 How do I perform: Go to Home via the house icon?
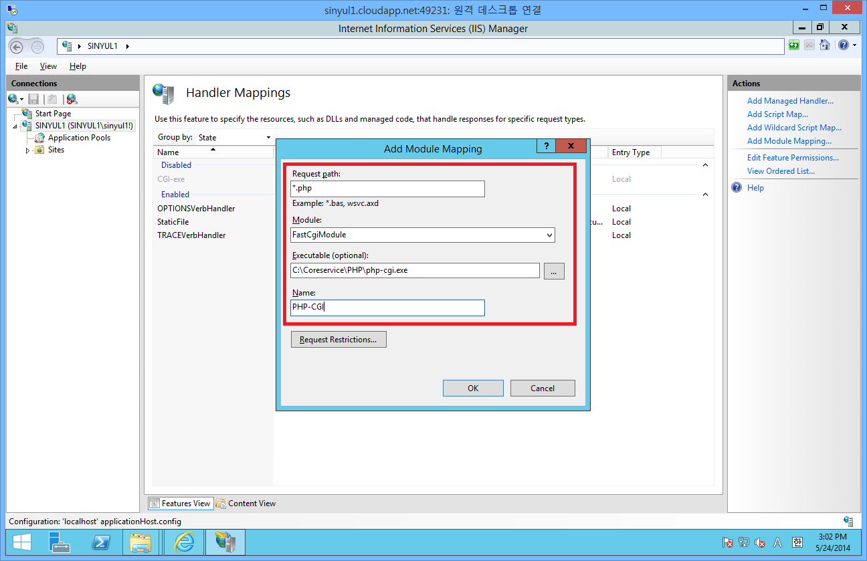825,45
